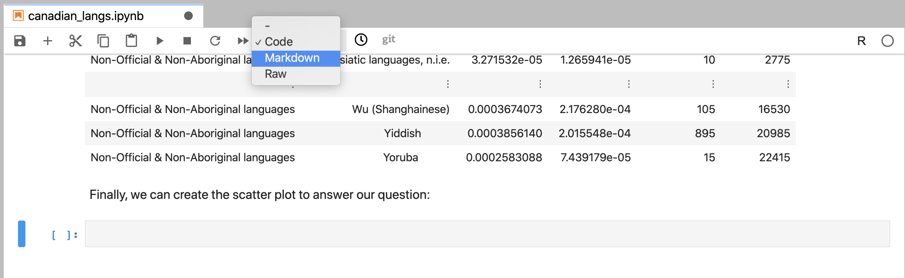Switch to canadian_langs.ipynb tab
The height and width of the screenshot is (278, 905).
pos(86,16)
